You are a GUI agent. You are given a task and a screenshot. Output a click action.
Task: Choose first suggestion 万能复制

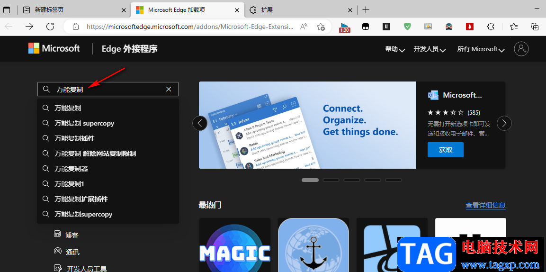tap(108, 109)
